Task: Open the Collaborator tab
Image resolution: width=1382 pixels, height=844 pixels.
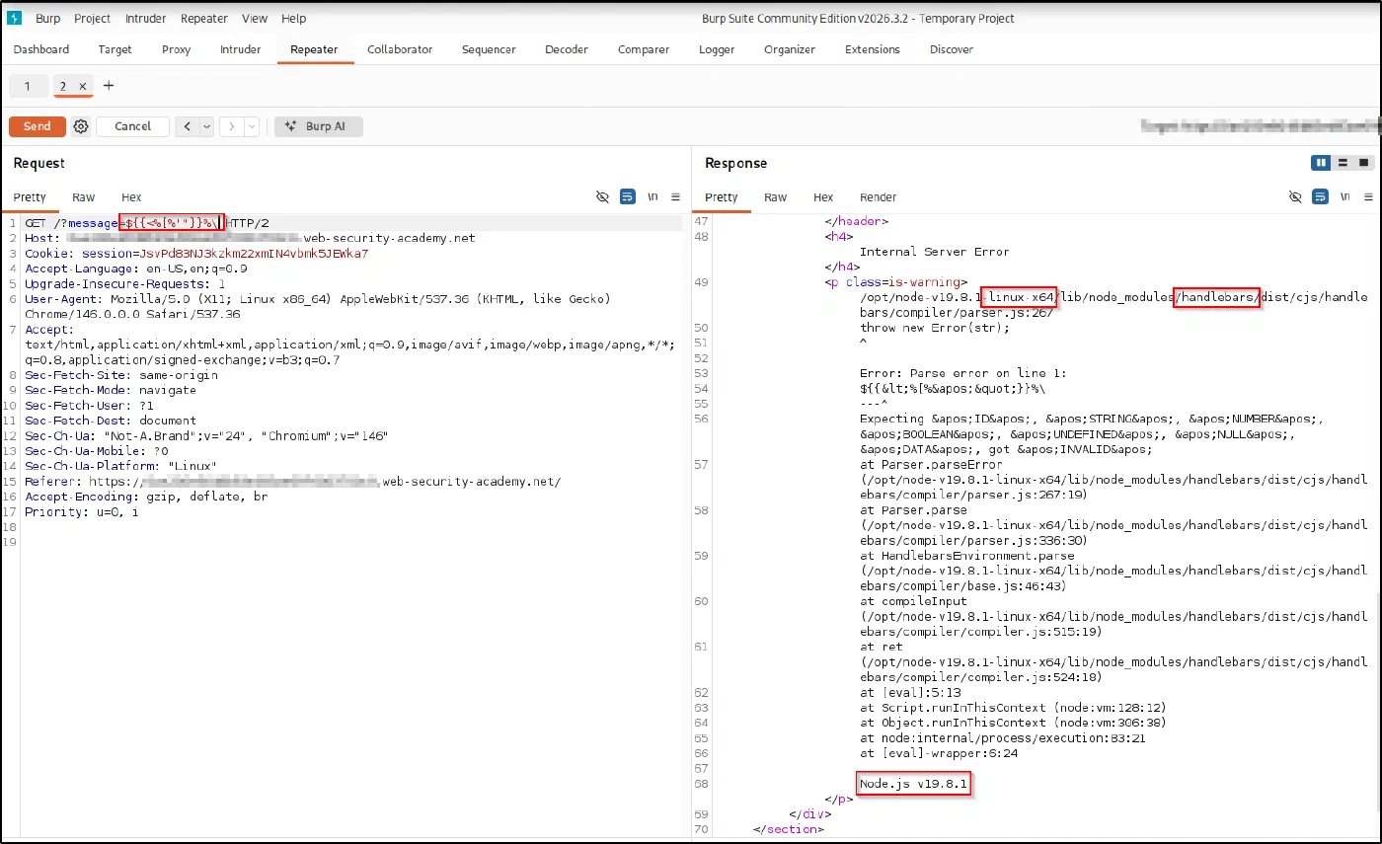Action: [400, 49]
